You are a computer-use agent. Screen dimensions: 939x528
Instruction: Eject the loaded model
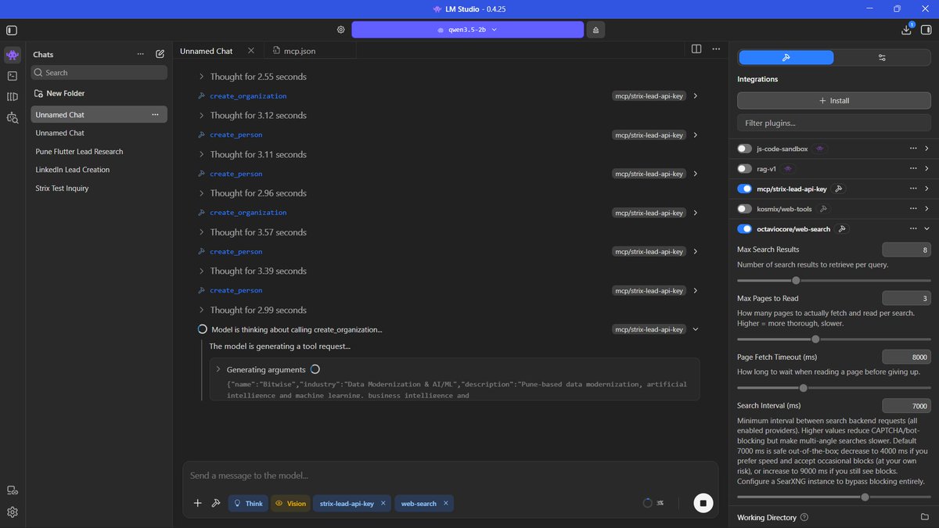pyautogui.click(x=595, y=30)
